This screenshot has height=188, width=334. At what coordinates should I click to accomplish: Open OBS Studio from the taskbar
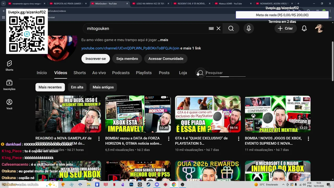coord(182,184)
